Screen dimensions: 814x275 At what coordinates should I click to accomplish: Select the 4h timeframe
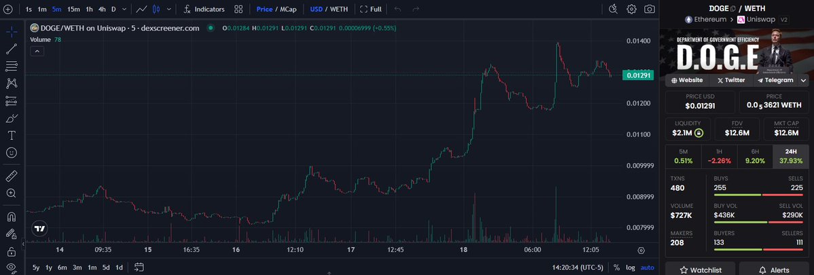[x=103, y=9]
